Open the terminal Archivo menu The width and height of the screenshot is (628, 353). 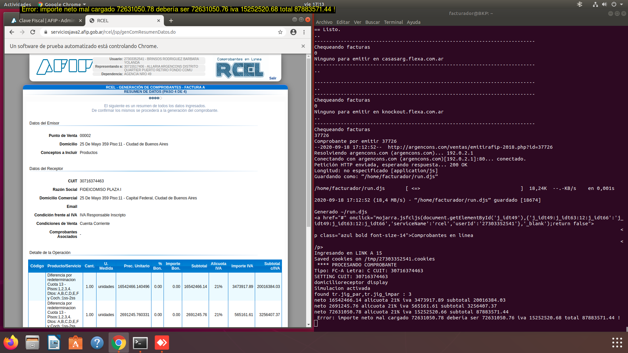point(324,22)
